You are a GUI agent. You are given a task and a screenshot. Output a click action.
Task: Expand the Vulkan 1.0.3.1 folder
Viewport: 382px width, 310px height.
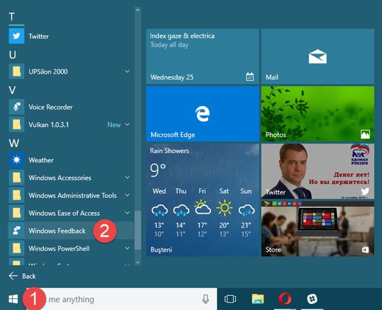tap(127, 125)
